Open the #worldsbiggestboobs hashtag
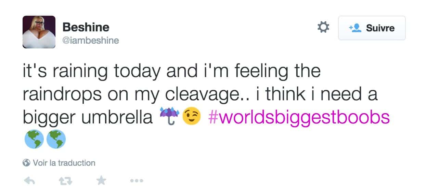The image size is (427, 193). (298, 118)
